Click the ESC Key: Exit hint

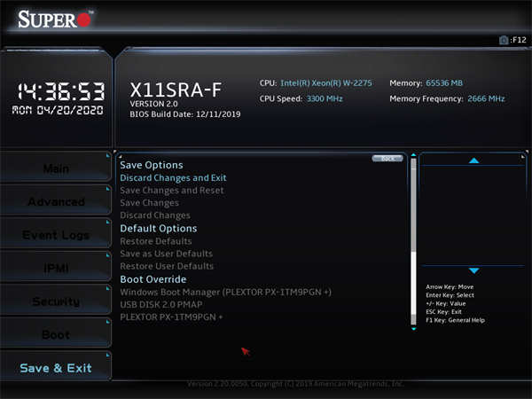click(x=444, y=312)
